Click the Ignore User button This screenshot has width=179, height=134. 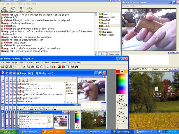(x=114, y=54)
